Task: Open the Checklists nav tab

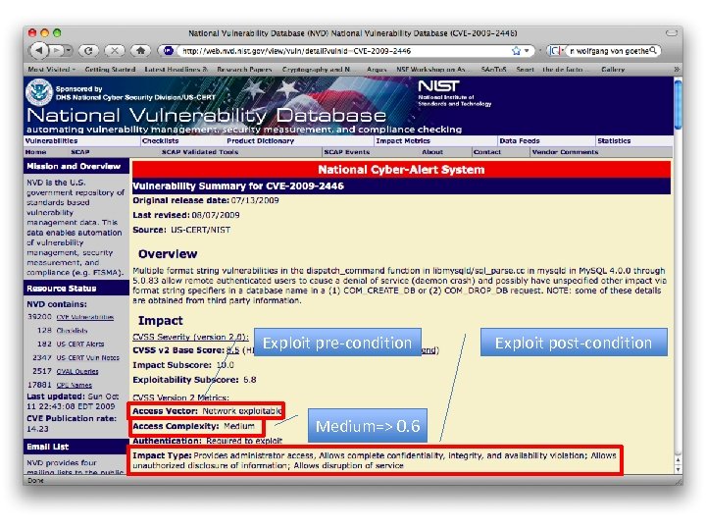Action: click(160, 141)
